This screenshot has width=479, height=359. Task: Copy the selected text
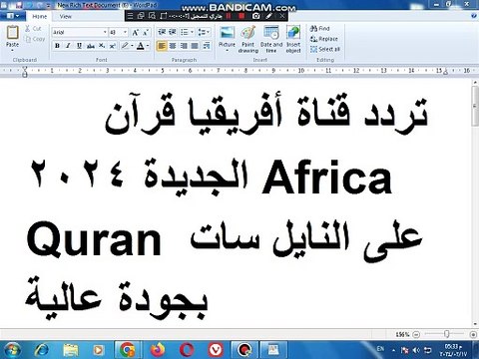(35, 39)
